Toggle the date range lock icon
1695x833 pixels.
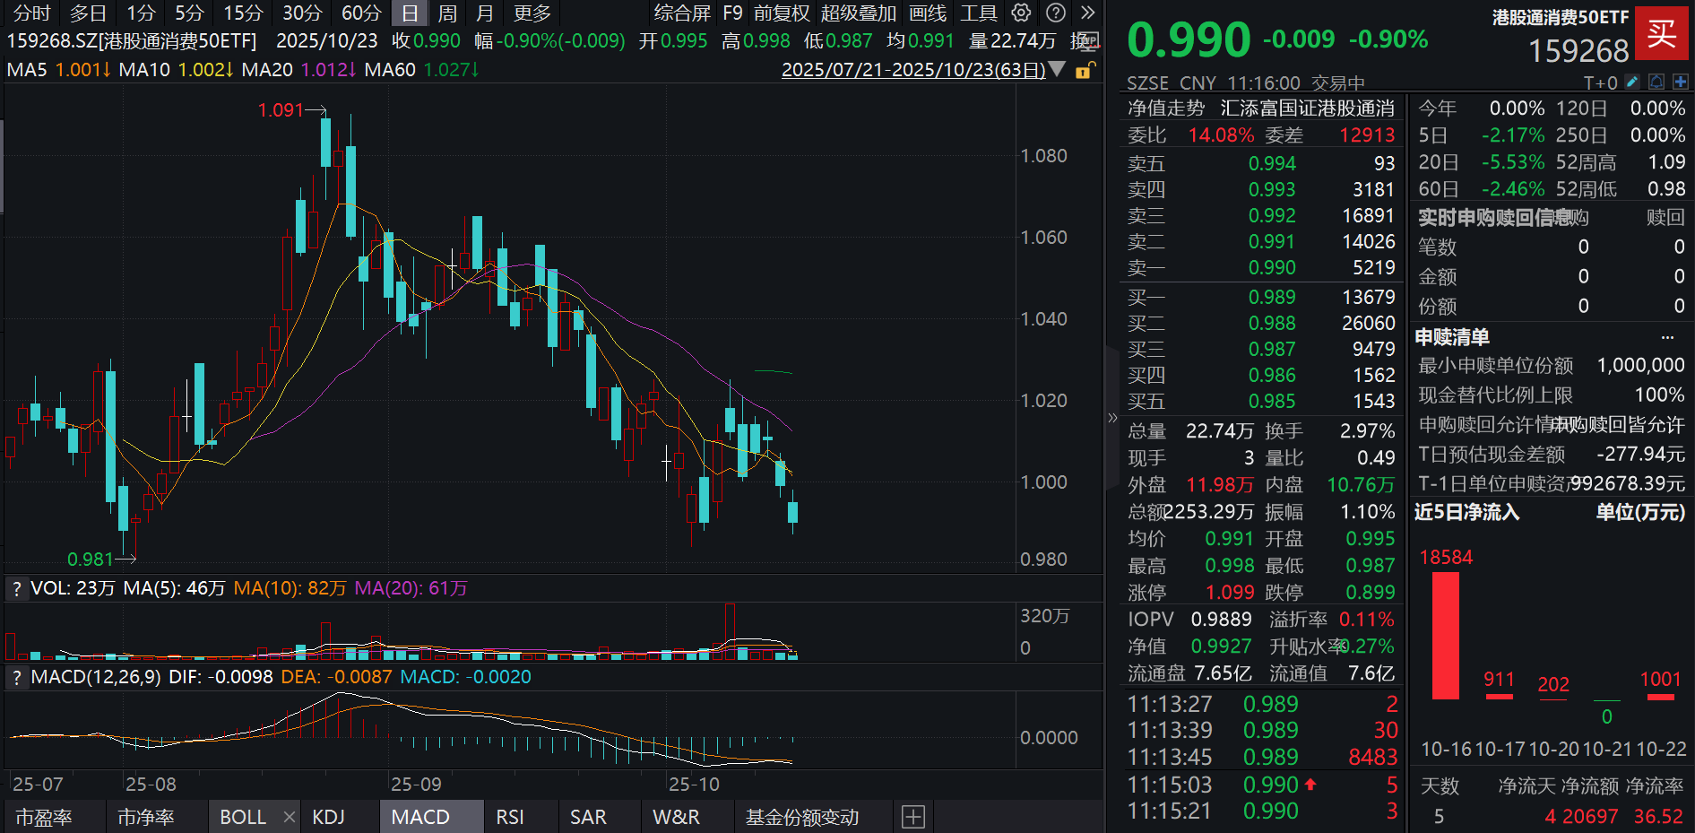(1084, 70)
